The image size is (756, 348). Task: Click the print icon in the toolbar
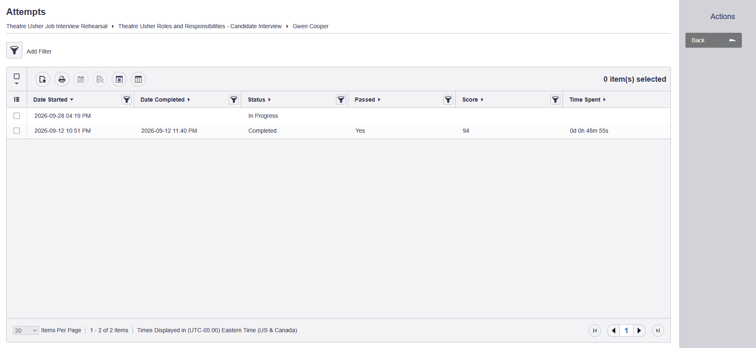click(62, 79)
